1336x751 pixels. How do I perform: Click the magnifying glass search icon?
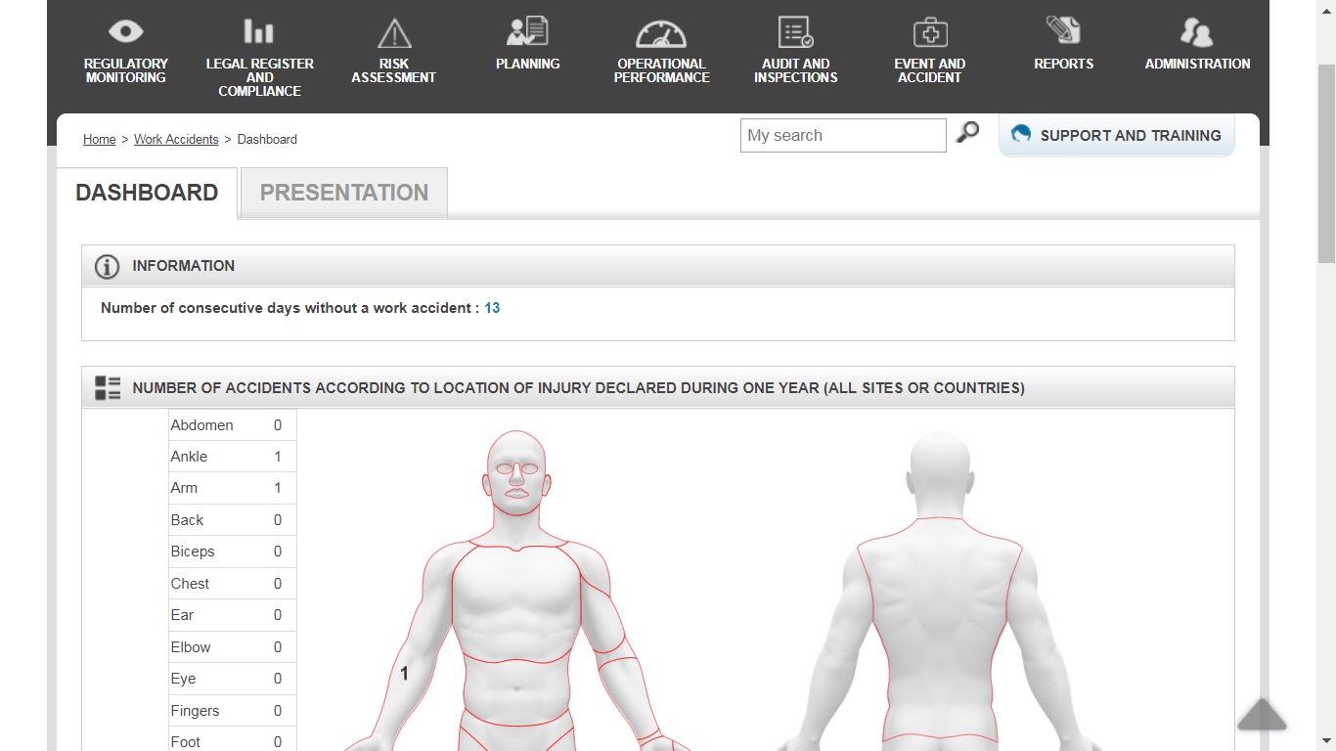[967, 132]
